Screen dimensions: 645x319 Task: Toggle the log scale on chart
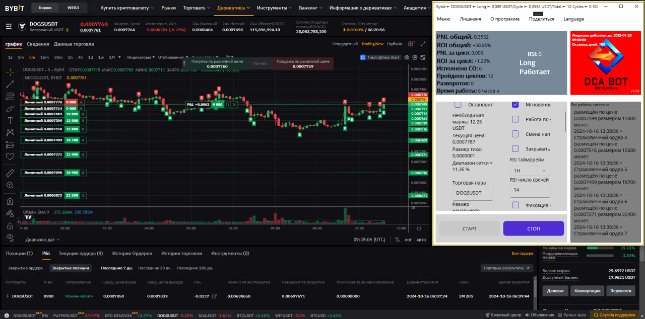408,240
